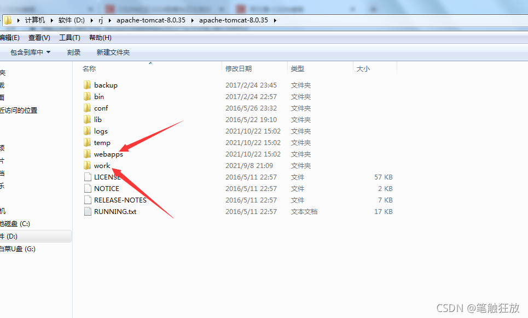
Task: Select the NOTICE file icon
Action: point(88,188)
